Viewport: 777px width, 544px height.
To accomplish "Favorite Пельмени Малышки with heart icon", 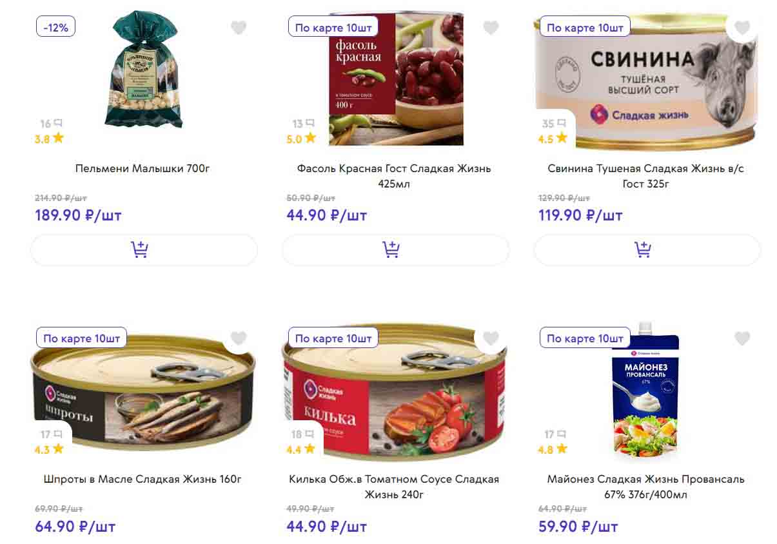I will [239, 28].
